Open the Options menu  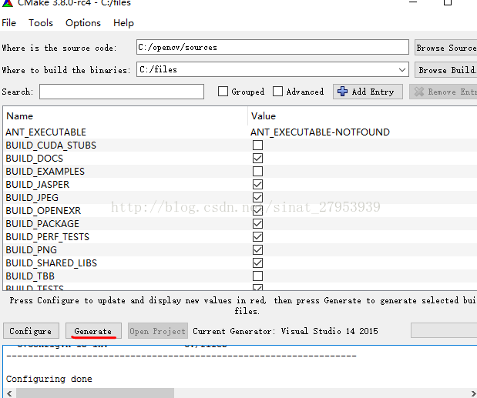(x=83, y=23)
